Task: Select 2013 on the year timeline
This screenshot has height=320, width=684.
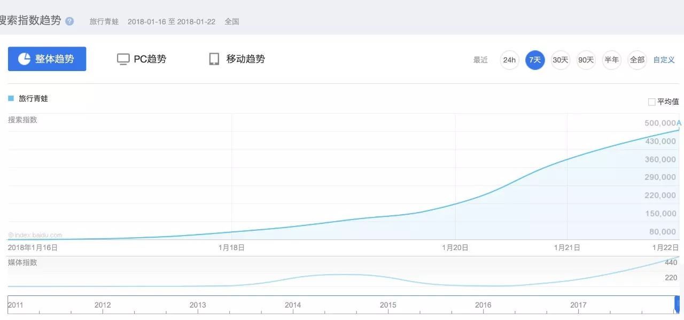Action: tap(198, 305)
